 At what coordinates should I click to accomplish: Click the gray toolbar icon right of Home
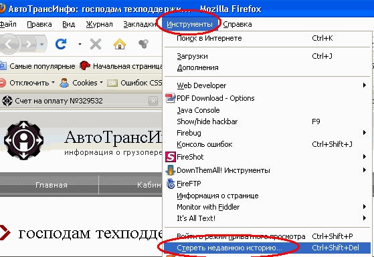click(x=143, y=44)
